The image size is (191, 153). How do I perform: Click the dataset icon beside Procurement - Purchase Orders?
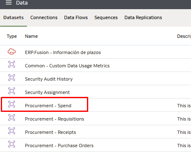tap(12, 144)
